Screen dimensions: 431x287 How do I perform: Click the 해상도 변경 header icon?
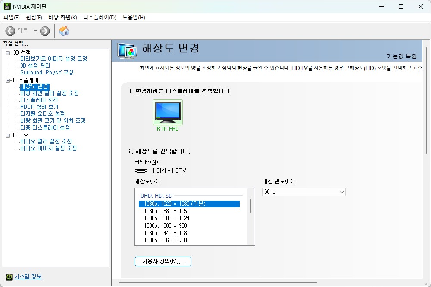point(127,51)
